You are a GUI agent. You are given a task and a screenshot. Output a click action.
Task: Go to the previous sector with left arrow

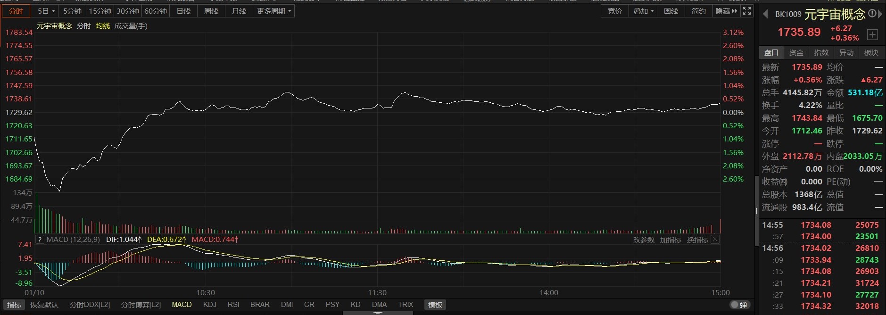coord(765,14)
